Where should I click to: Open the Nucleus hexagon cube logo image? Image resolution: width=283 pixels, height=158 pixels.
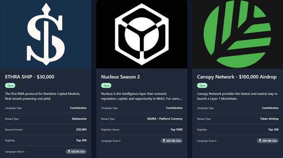pos(141,34)
